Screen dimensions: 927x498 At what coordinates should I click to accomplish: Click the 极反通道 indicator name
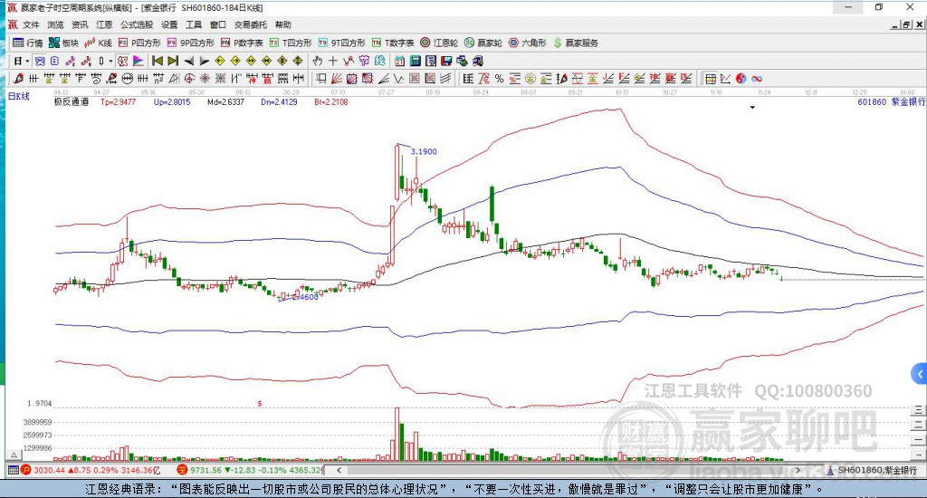pyautogui.click(x=72, y=101)
